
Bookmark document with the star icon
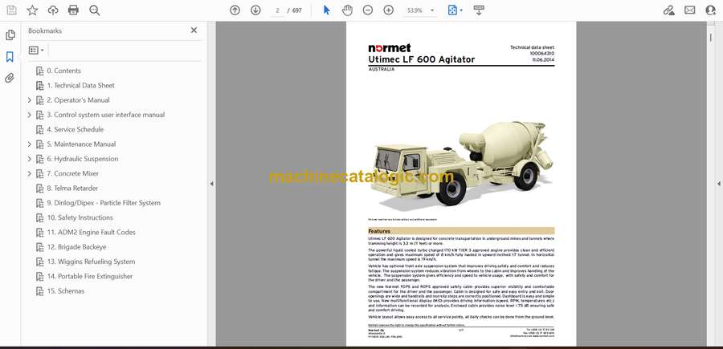point(32,10)
